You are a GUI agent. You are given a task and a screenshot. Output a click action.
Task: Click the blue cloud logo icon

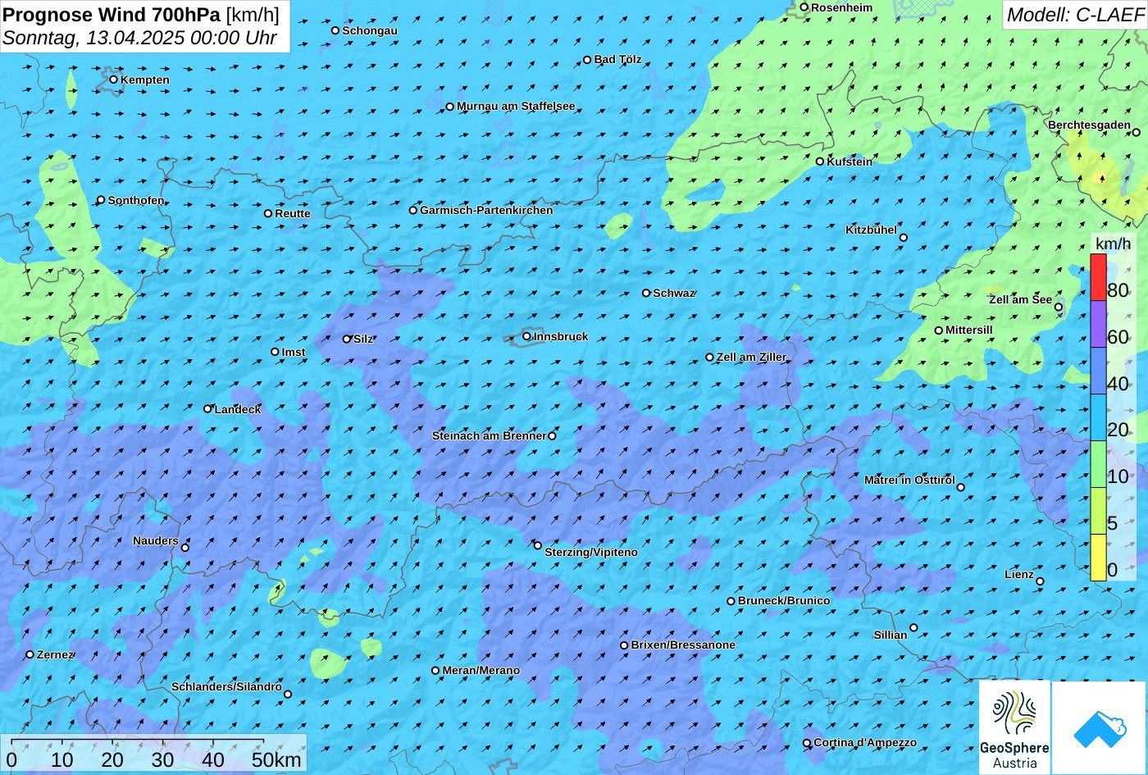point(1099,727)
